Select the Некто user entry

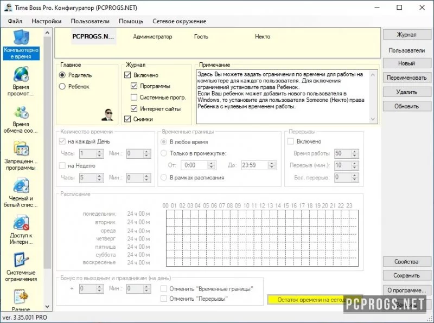(x=263, y=36)
